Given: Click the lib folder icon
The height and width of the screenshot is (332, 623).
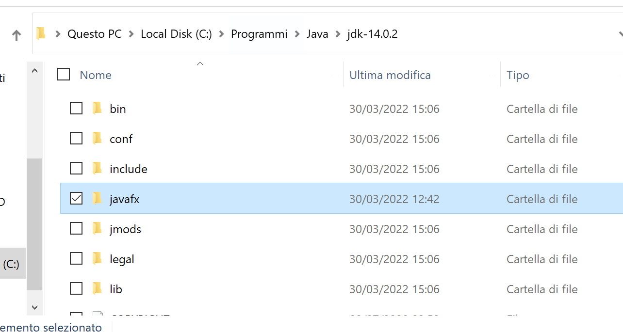Looking at the screenshot, I should click(98, 289).
